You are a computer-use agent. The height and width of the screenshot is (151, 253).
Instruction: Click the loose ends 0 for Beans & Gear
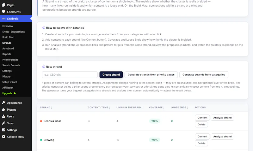point(172,121)
